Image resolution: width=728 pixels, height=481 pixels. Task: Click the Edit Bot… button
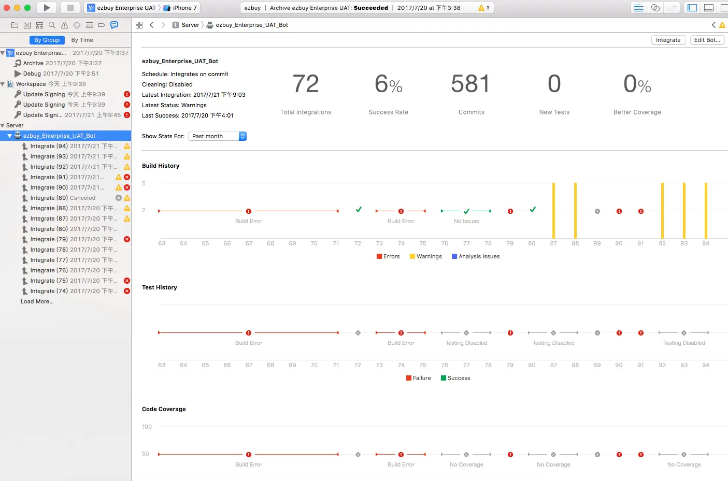(707, 40)
